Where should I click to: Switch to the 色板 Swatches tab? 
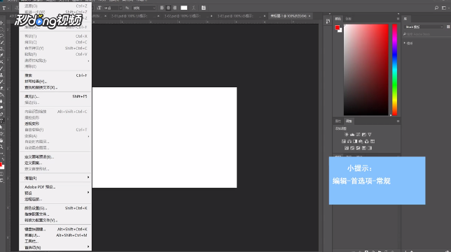click(349, 19)
